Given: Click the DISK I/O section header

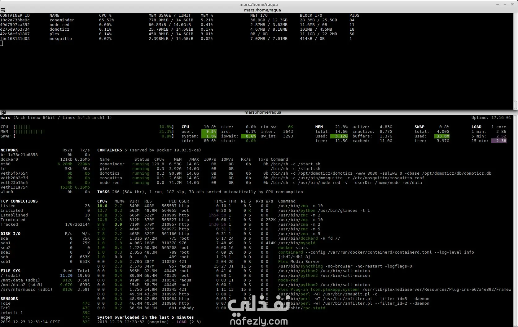Looking at the screenshot, I should point(11,234).
